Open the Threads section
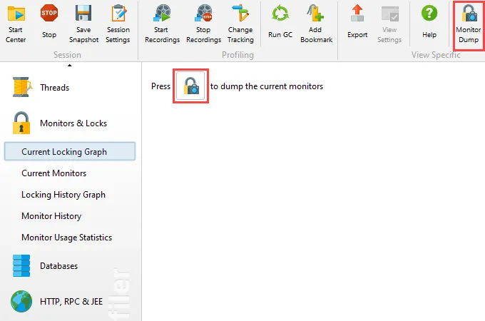485x321 pixels. (x=41, y=88)
